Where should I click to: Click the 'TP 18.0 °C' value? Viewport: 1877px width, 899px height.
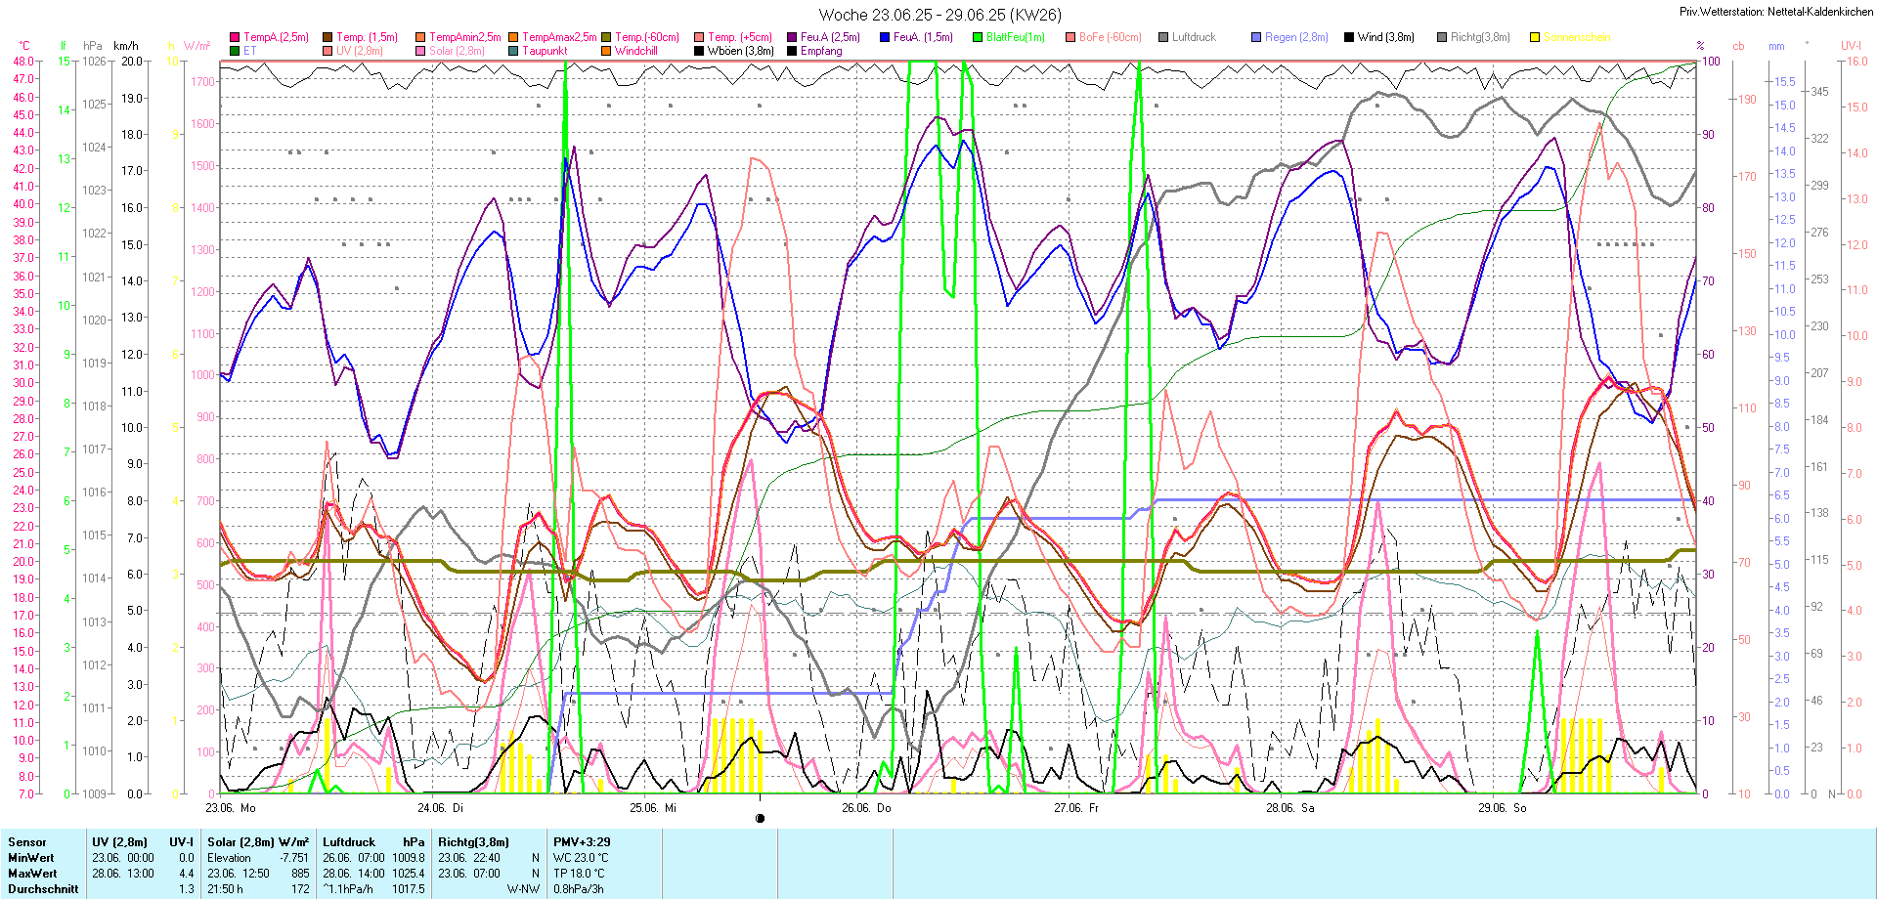pos(579,874)
